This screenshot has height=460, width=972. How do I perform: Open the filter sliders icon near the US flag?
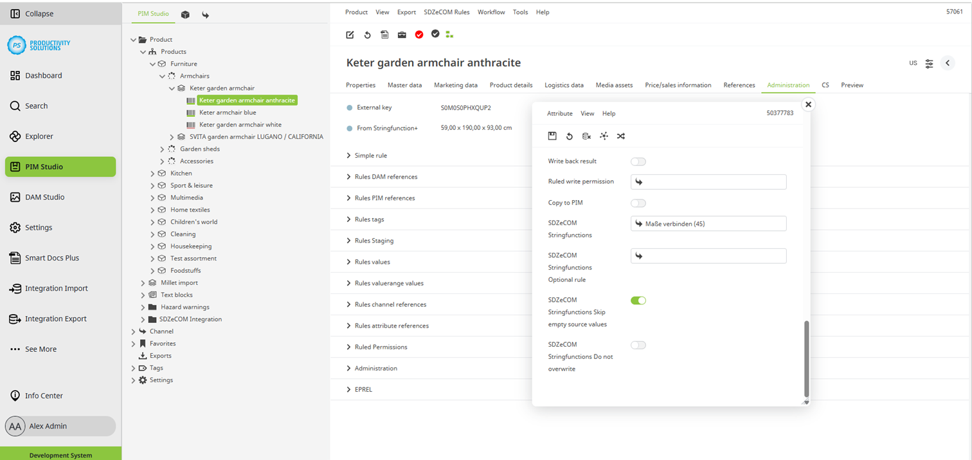click(929, 63)
